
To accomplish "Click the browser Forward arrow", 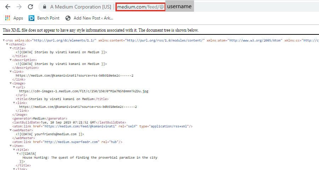I will point(19,7).
